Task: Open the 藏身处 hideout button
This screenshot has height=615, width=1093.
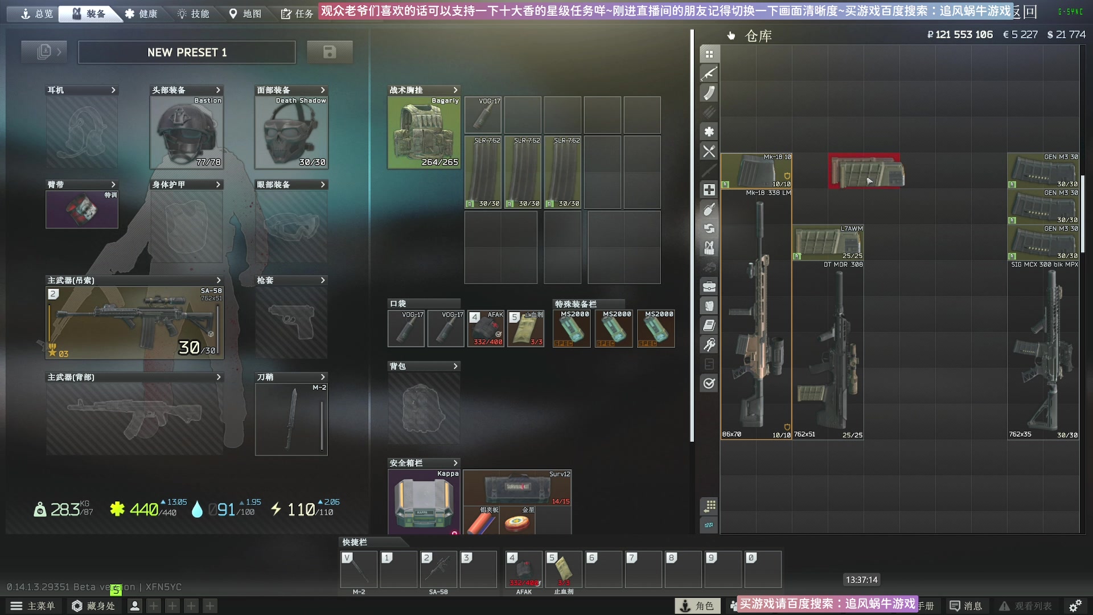Action: click(x=93, y=606)
